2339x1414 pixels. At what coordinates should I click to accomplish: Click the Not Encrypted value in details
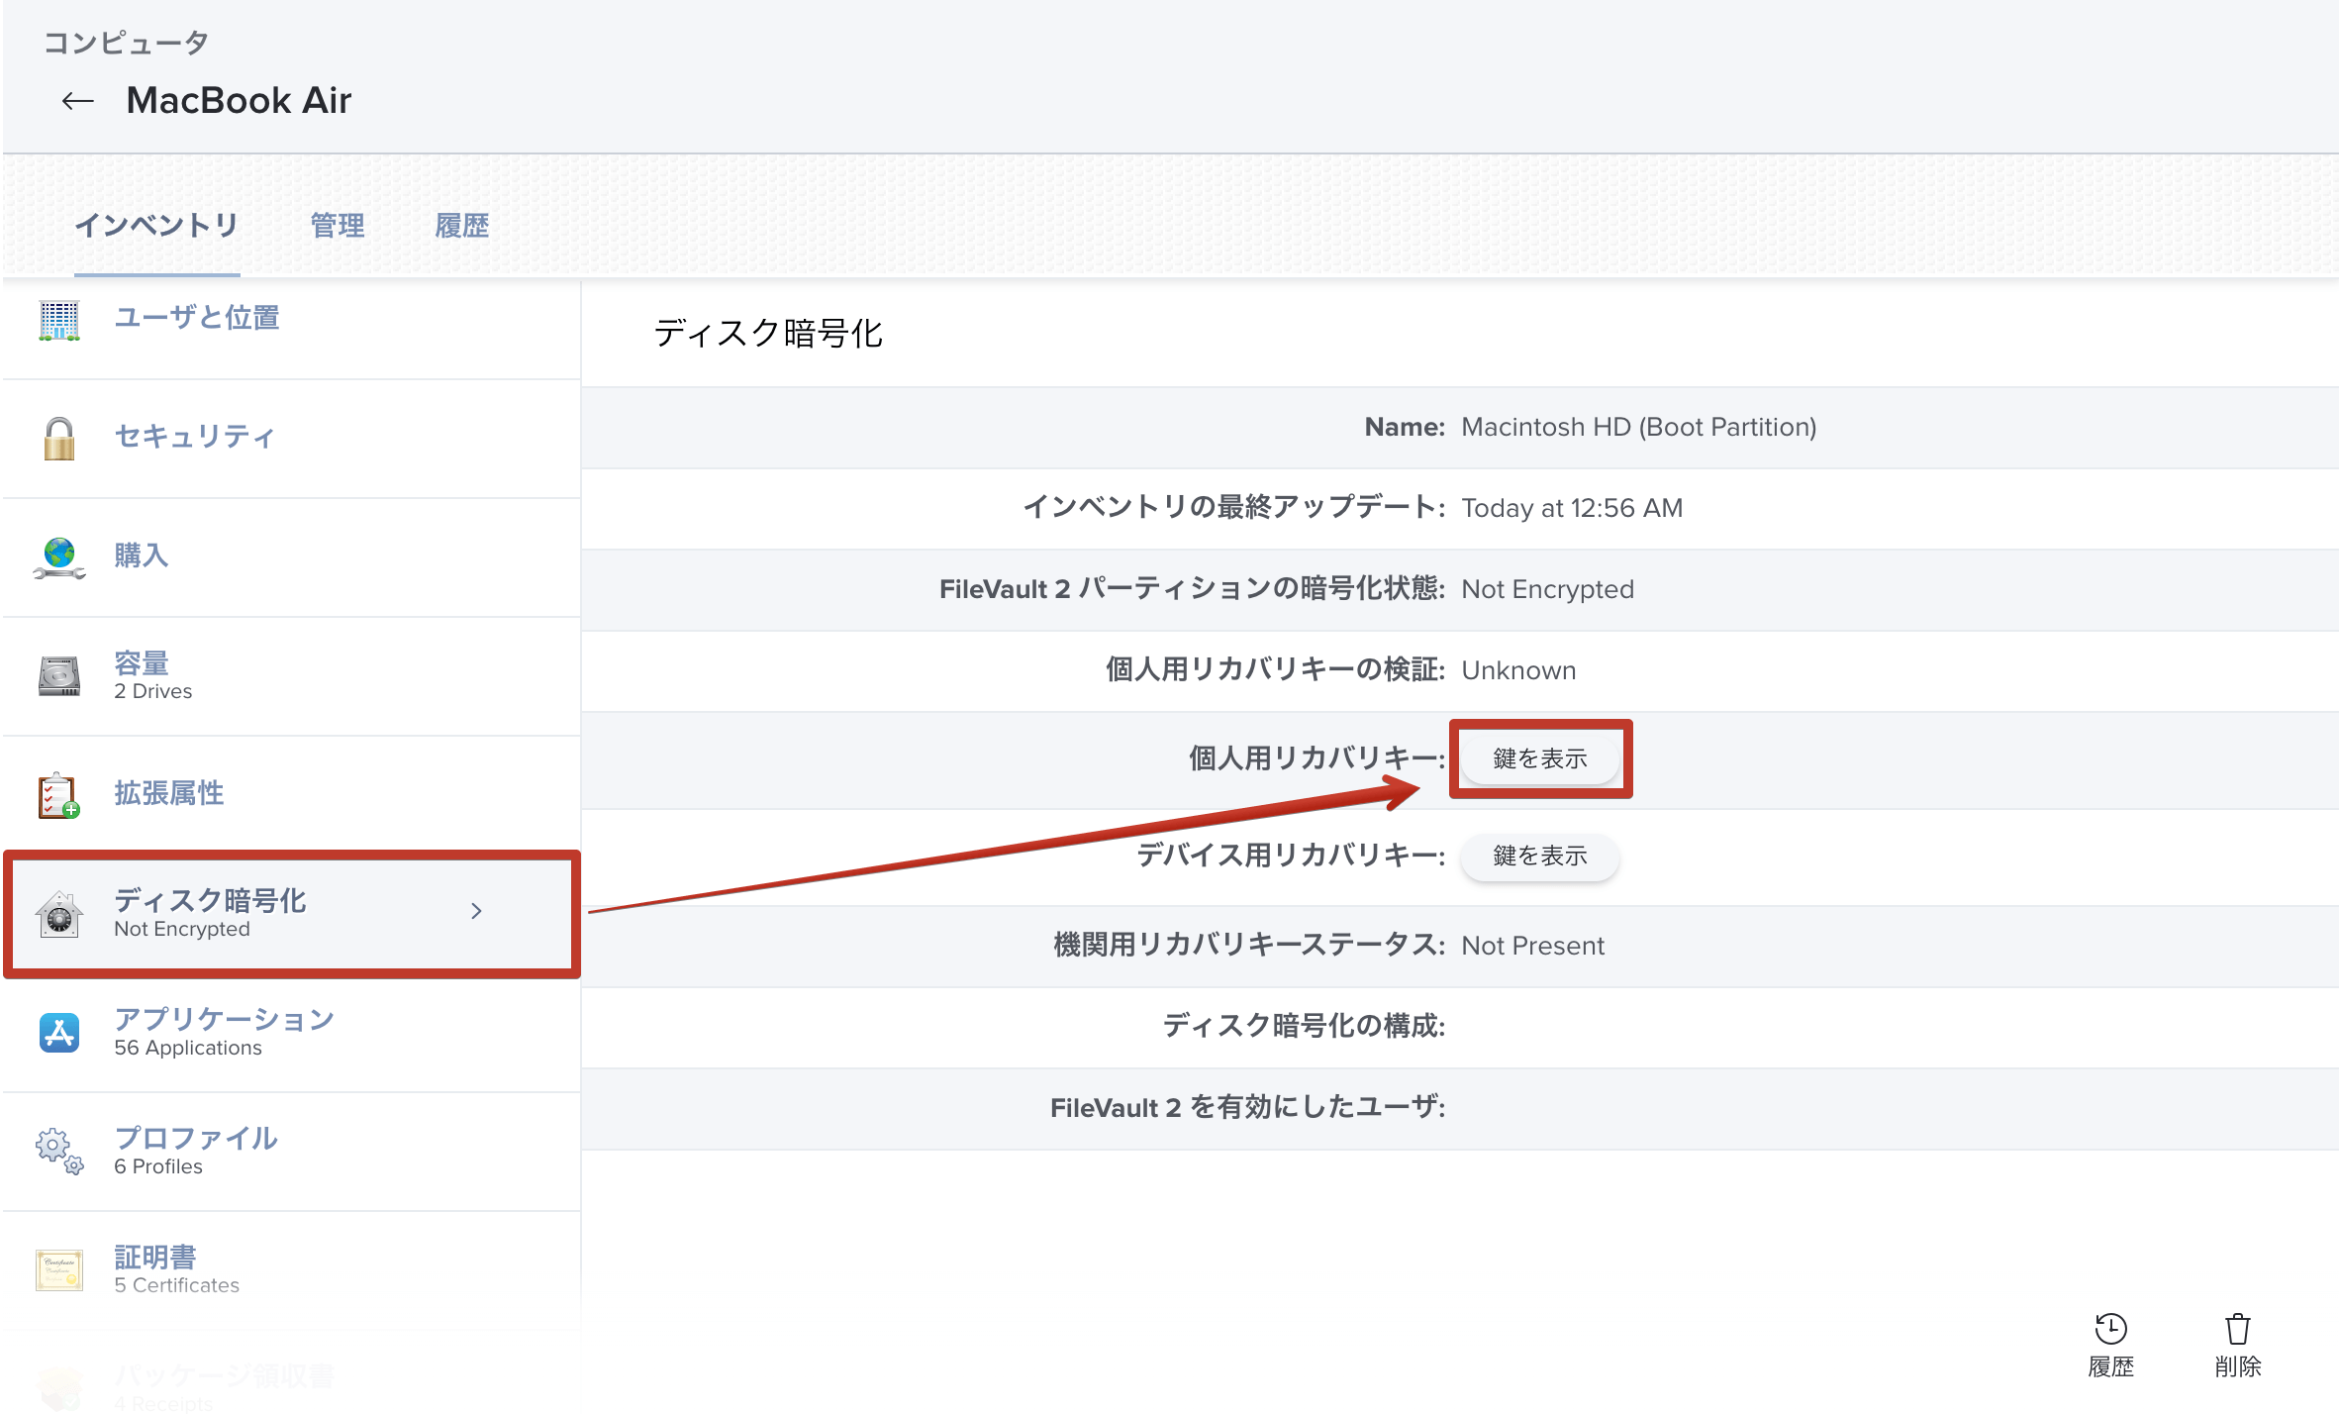point(1547,589)
